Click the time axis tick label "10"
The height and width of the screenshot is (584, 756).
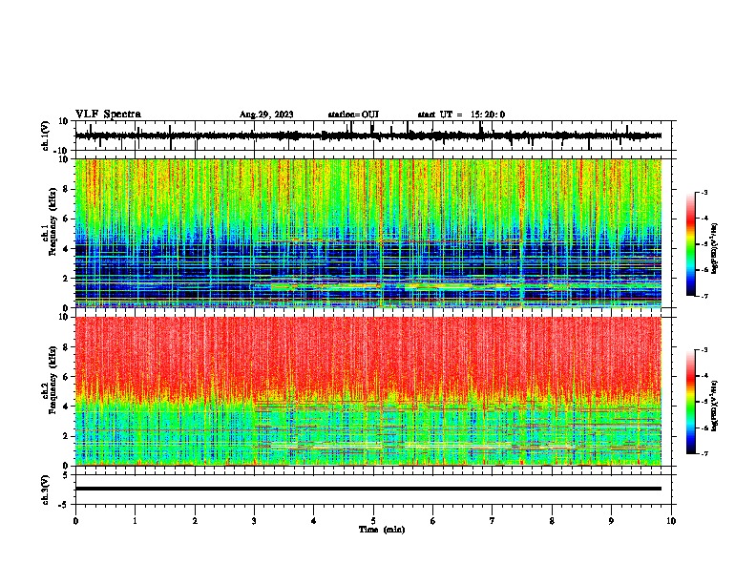[671, 520]
